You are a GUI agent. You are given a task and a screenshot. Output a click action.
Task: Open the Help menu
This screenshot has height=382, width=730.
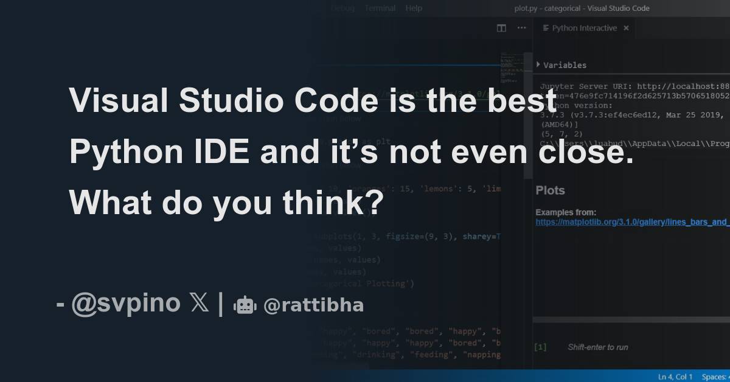click(414, 8)
